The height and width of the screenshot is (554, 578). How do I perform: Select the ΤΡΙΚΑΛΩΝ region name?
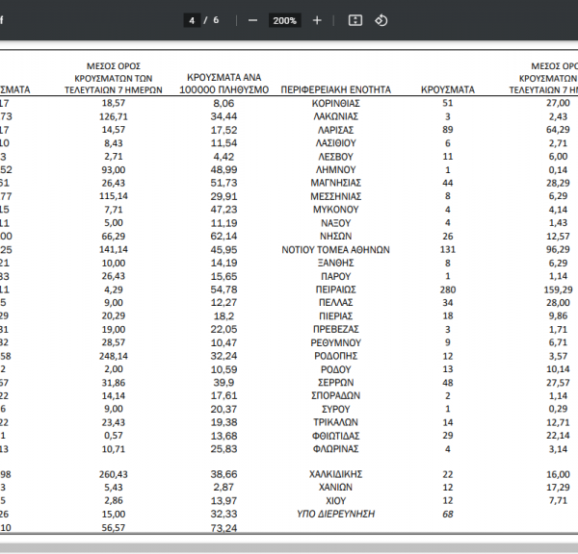(336, 422)
